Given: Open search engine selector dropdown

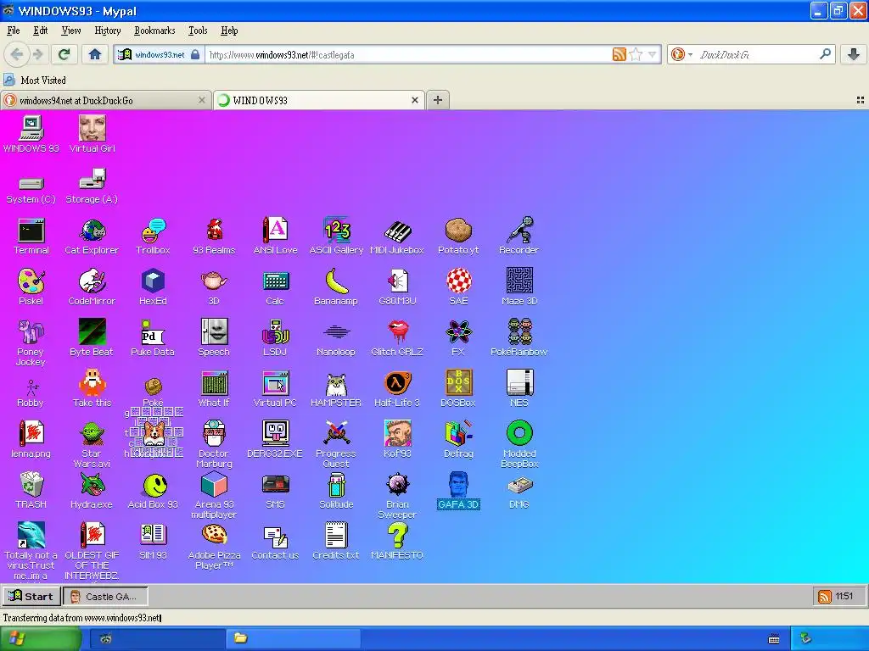Looking at the screenshot, I should pyautogui.click(x=681, y=54).
